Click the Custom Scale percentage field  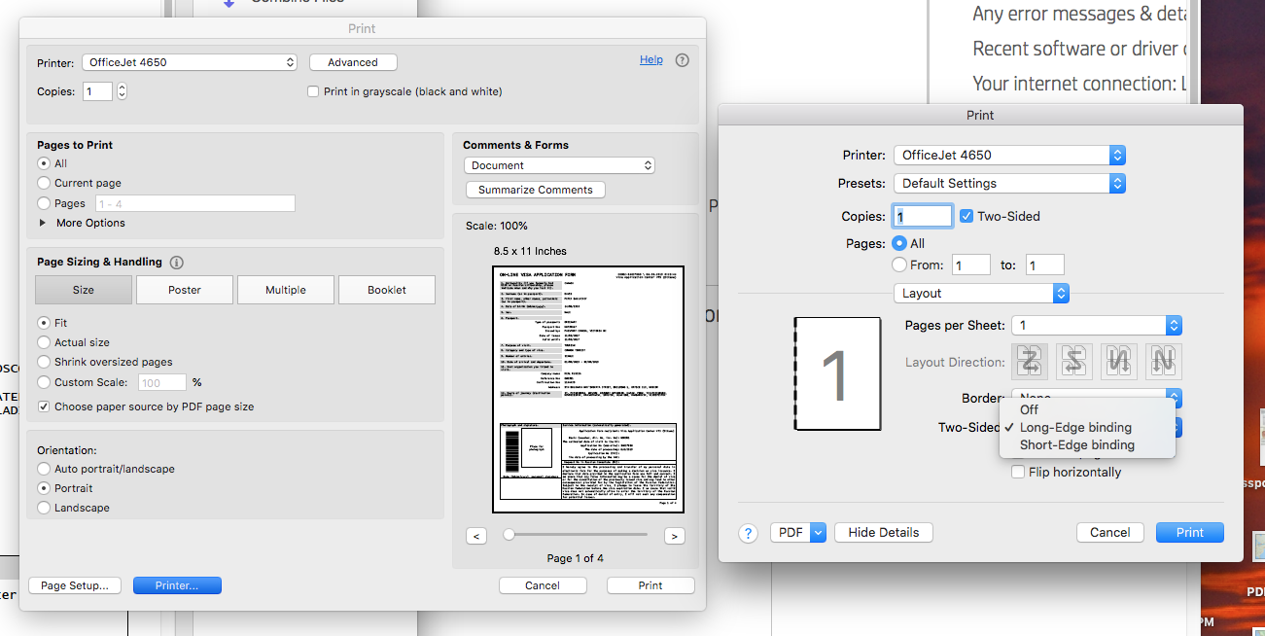tap(162, 382)
